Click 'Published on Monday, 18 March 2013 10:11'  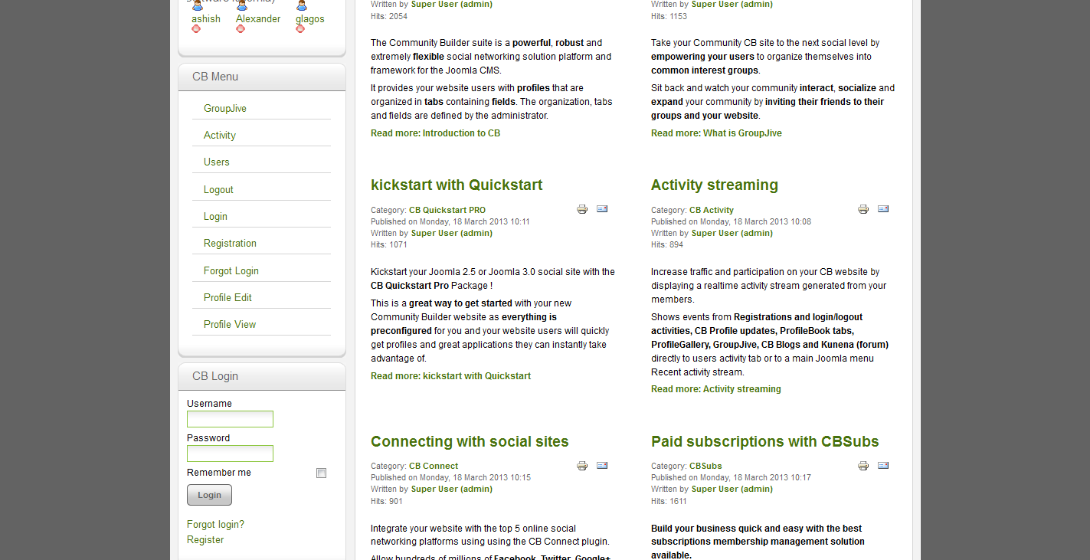[450, 221]
